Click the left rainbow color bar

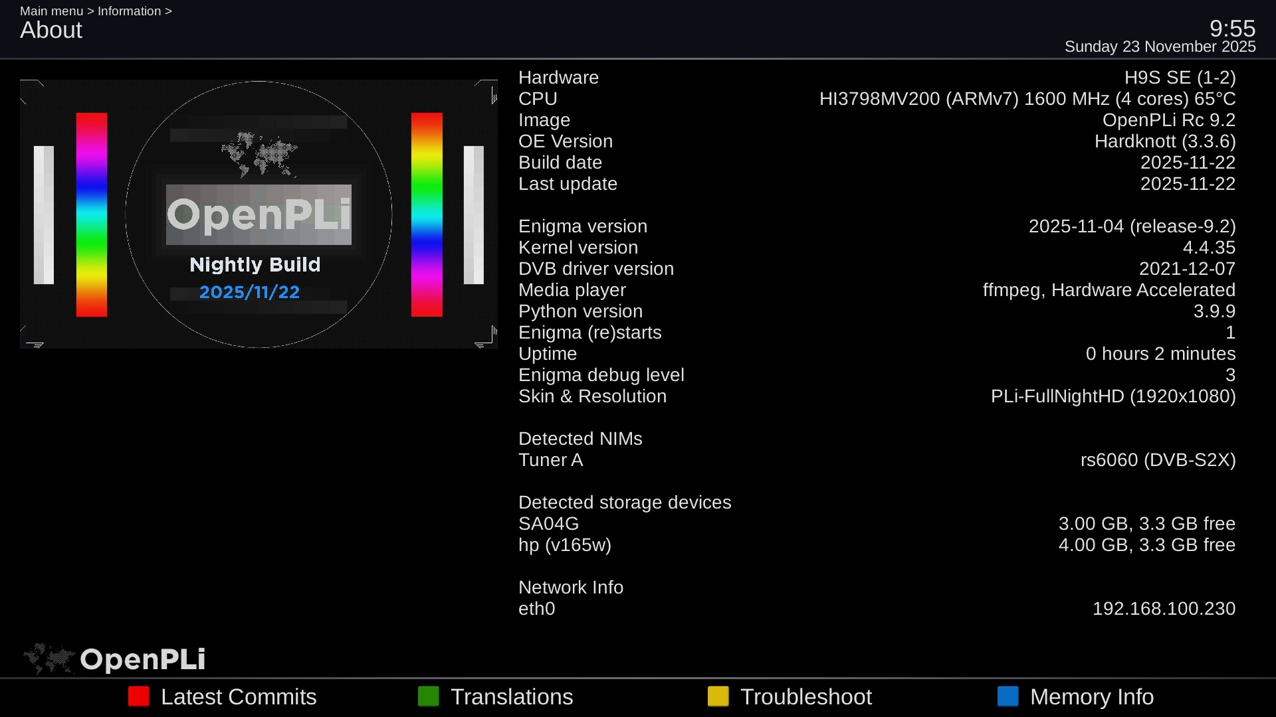pyautogui.click(x=92, y=214)
